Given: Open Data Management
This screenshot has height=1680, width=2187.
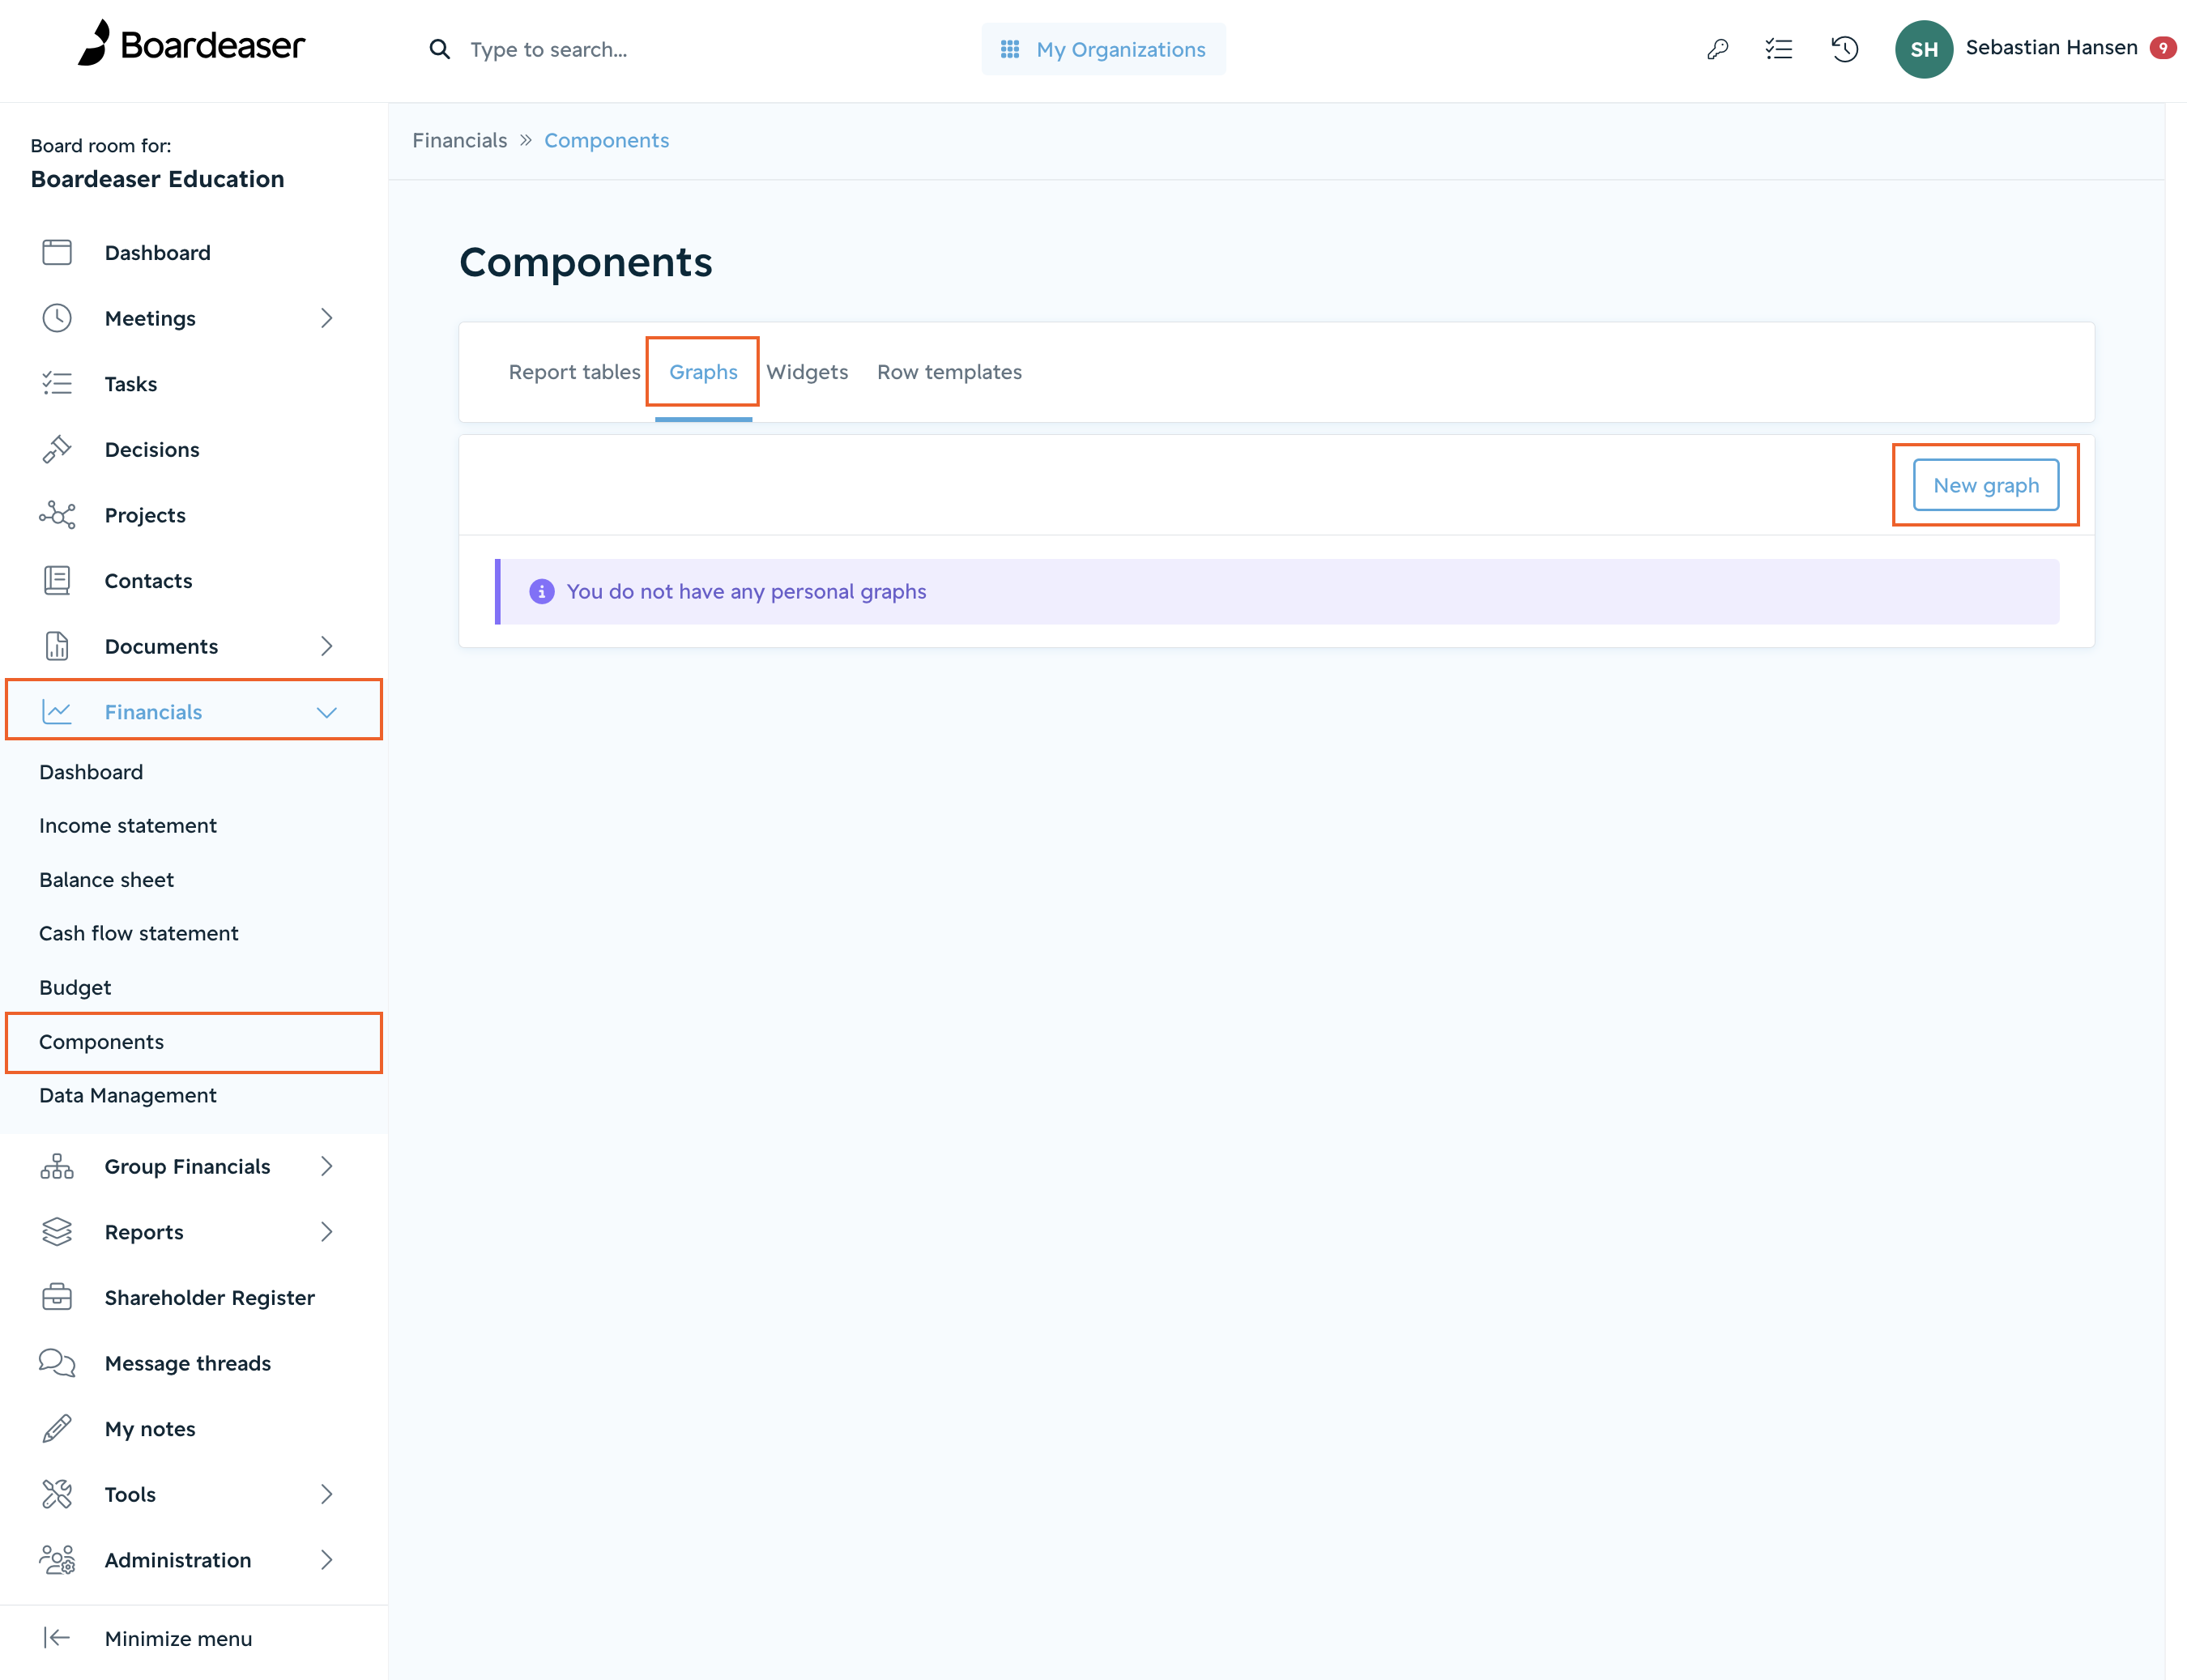Looking at the screenshot, I should tap(128, 1096).
